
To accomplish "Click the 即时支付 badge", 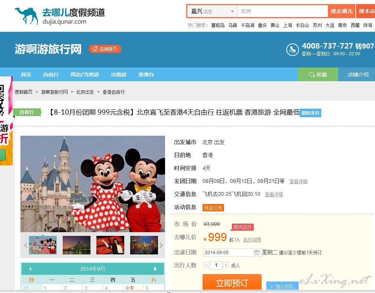I will (x=310, y=113).
